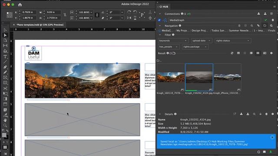Select the Hand tool
This screenshot has width=278, height=156.
[x=5, y=120]
